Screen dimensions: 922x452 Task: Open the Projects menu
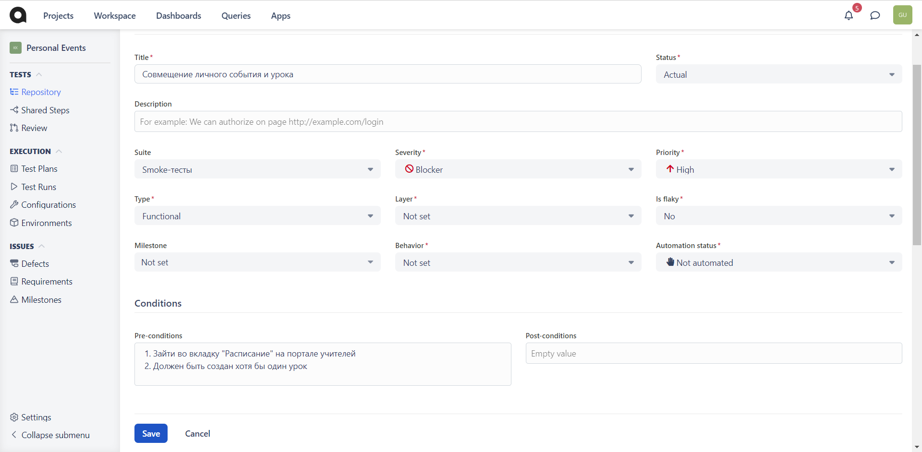[58, 15]
